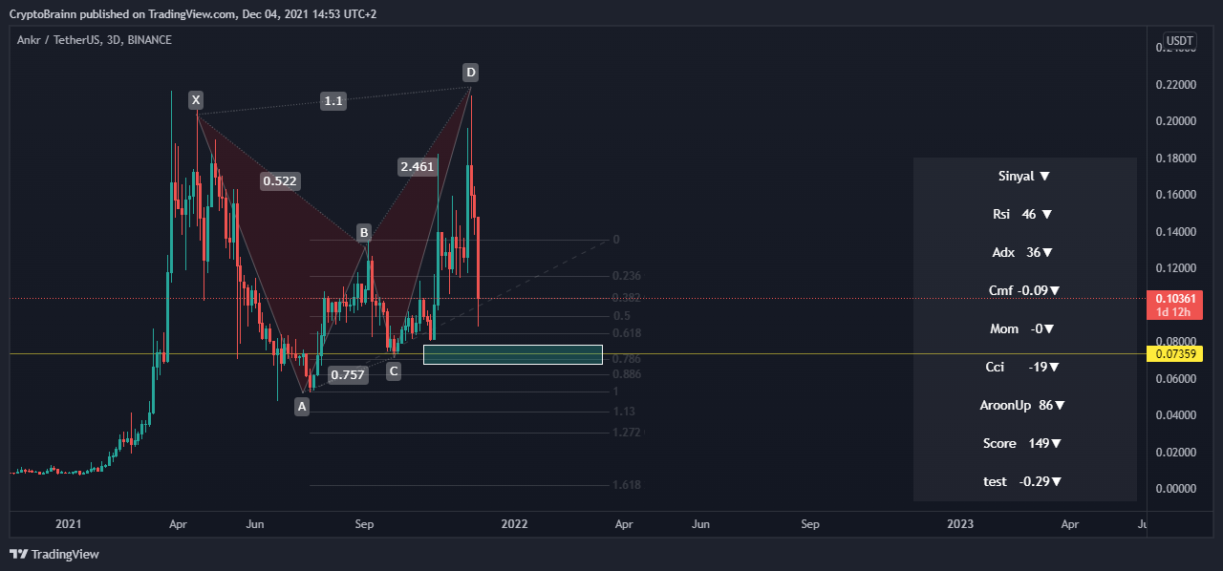Open the USDT currency selector
1223x571 pixels.
1179,41
